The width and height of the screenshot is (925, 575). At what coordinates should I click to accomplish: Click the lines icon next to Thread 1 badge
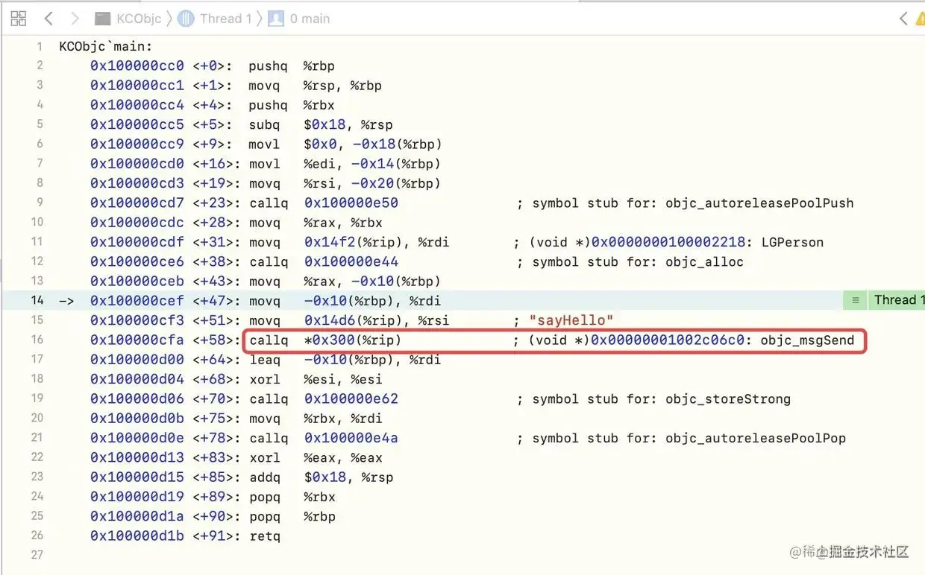[856, 300]
